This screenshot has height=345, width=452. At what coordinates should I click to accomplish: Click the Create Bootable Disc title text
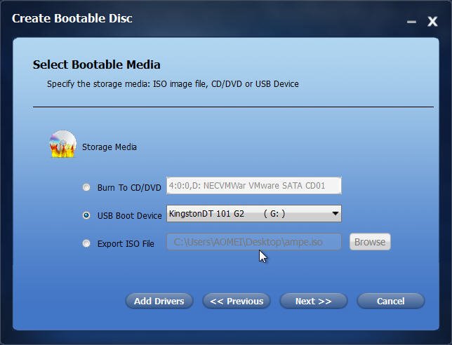(x=72, y=18)
